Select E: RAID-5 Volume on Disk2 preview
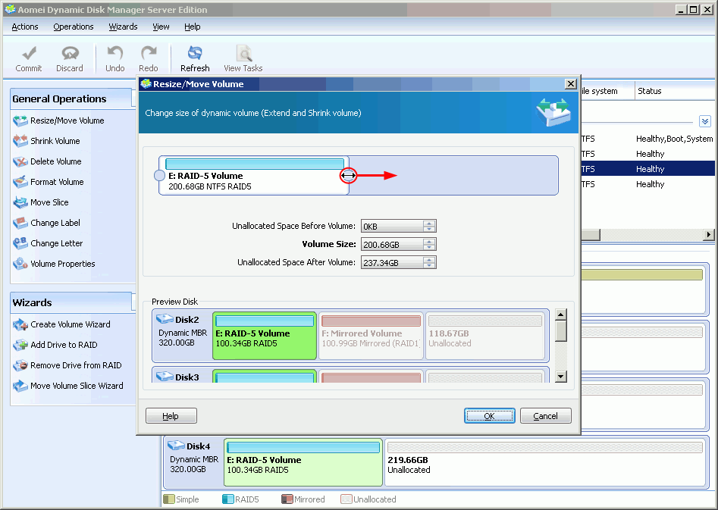The image size is (718, 510). (x=265, y=336)
